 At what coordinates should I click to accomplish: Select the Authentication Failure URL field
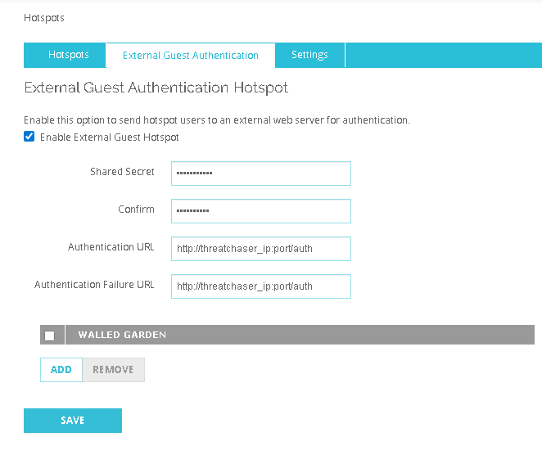pyautogui.click(x=260, y=286)
